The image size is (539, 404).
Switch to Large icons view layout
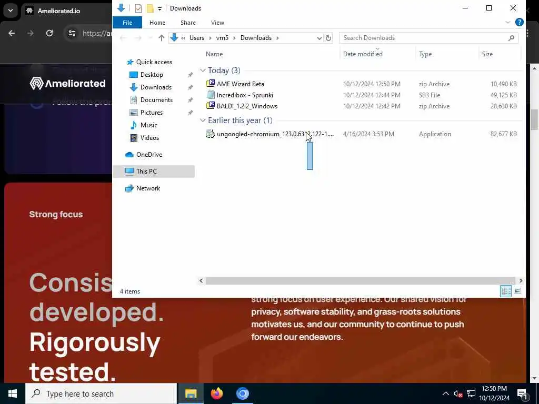click(x=517, y=291)
